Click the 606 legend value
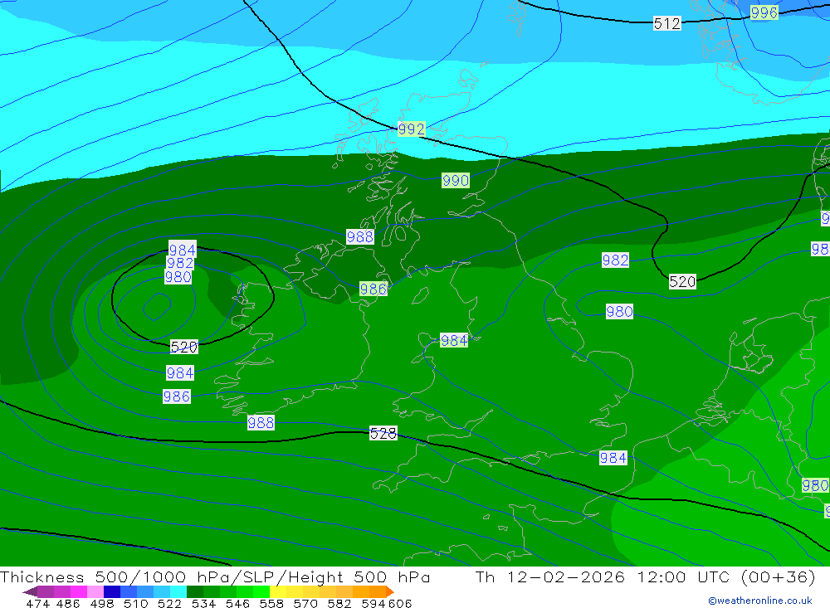The image size is (830, 608). tap(400, 604)
